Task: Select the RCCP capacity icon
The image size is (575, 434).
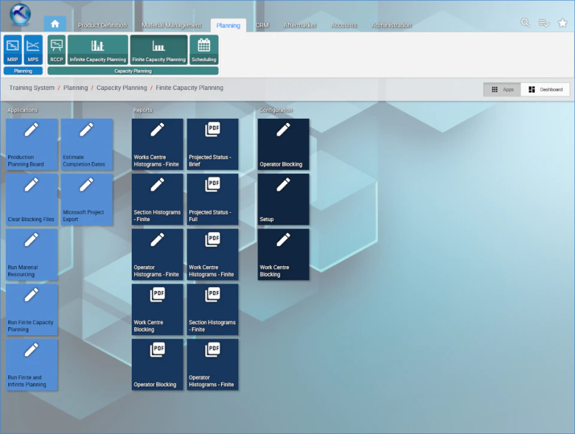Action: (x=56, y=50)
